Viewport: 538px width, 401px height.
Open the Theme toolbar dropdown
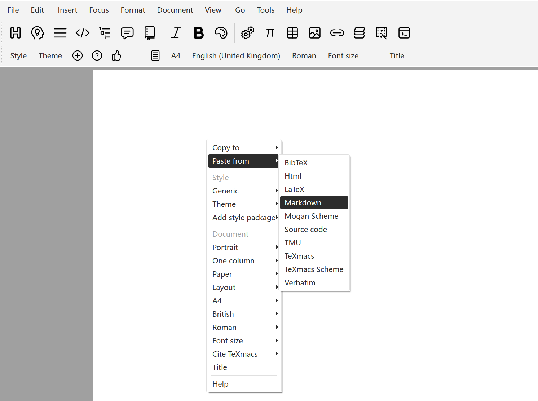(50, 56)
